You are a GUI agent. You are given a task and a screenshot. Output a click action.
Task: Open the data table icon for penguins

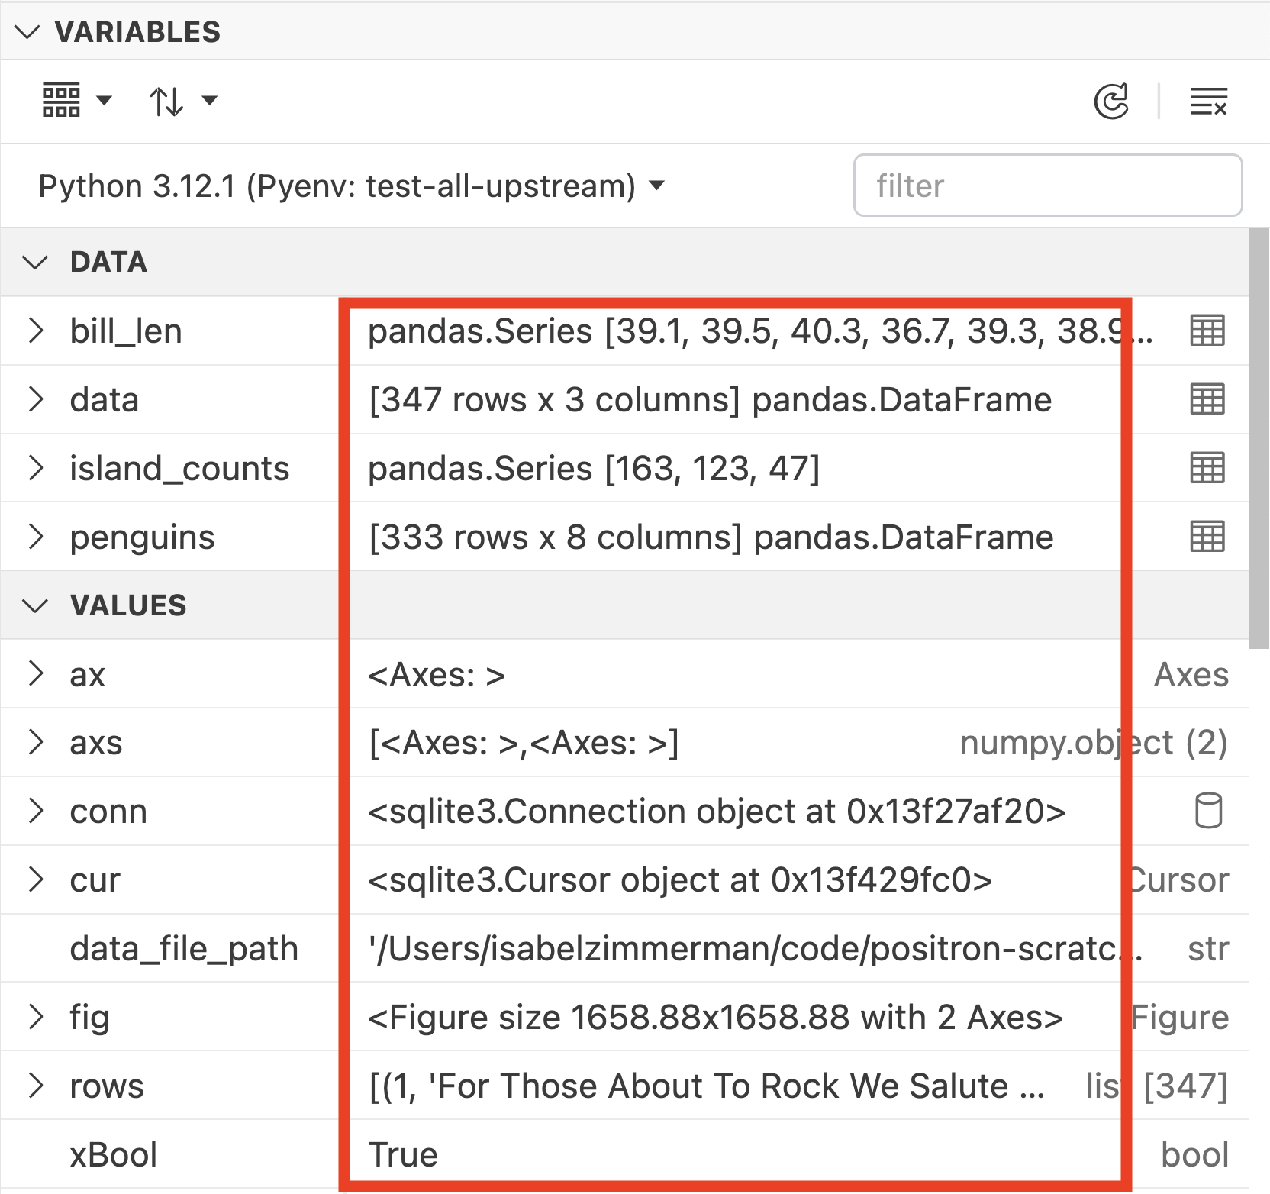point(1206,537)
